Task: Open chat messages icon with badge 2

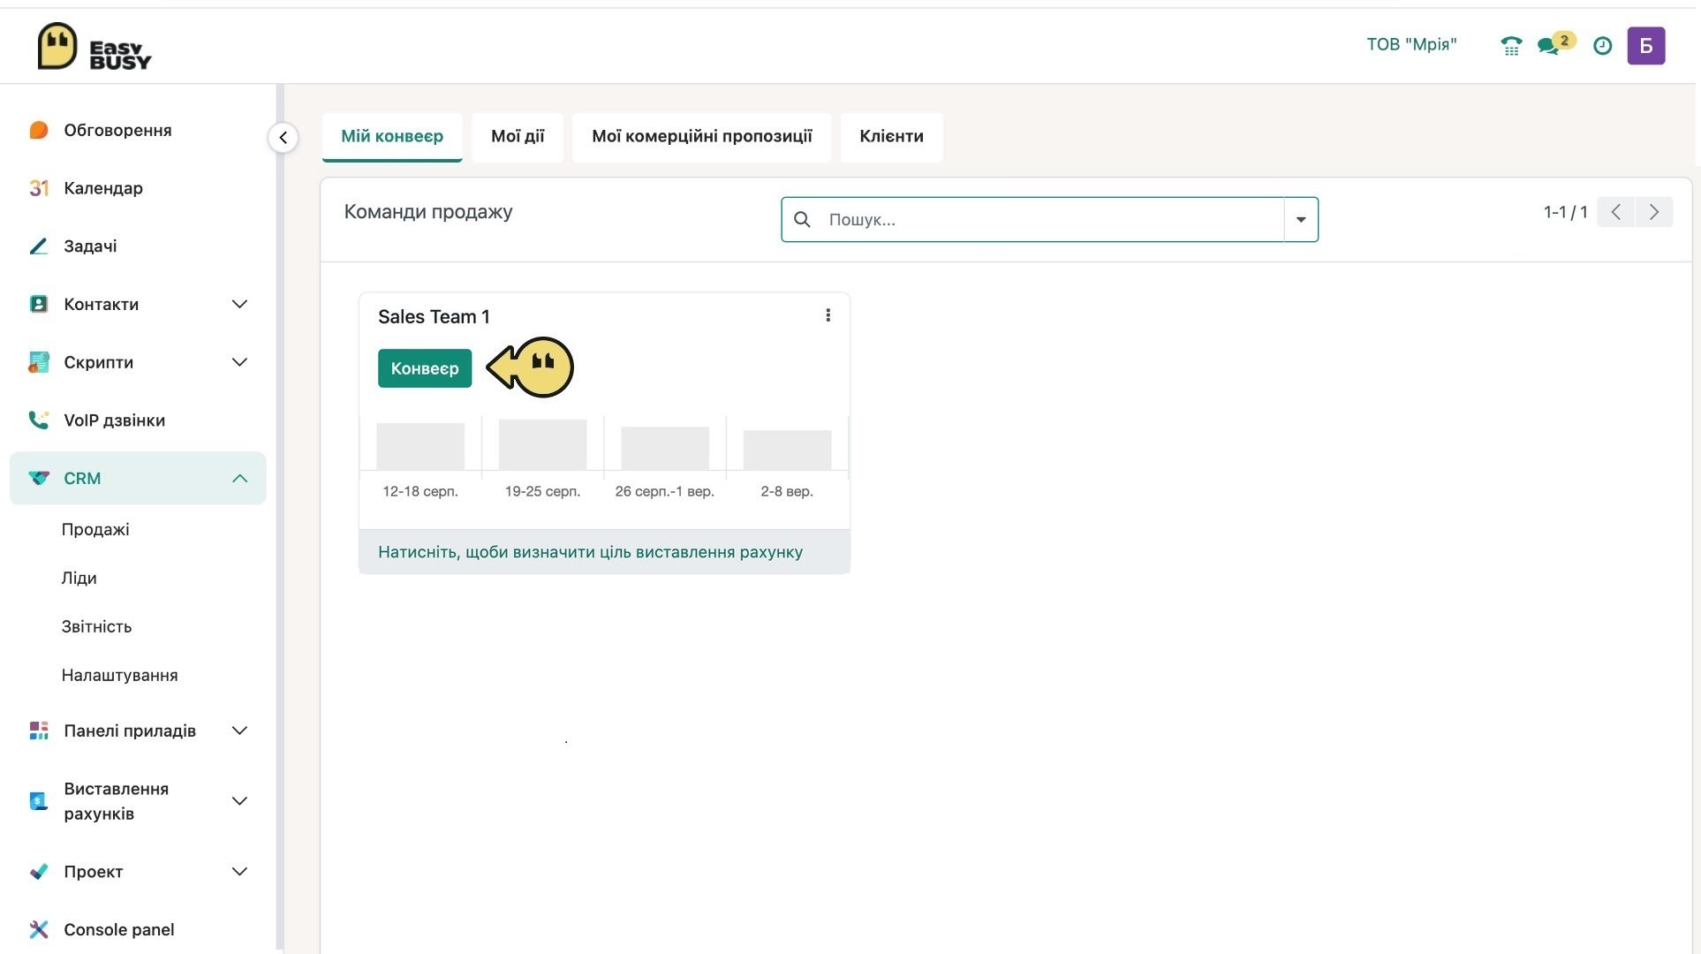Action: coord(1555,44)
